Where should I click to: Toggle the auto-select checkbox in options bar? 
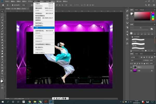click(13, 5)
